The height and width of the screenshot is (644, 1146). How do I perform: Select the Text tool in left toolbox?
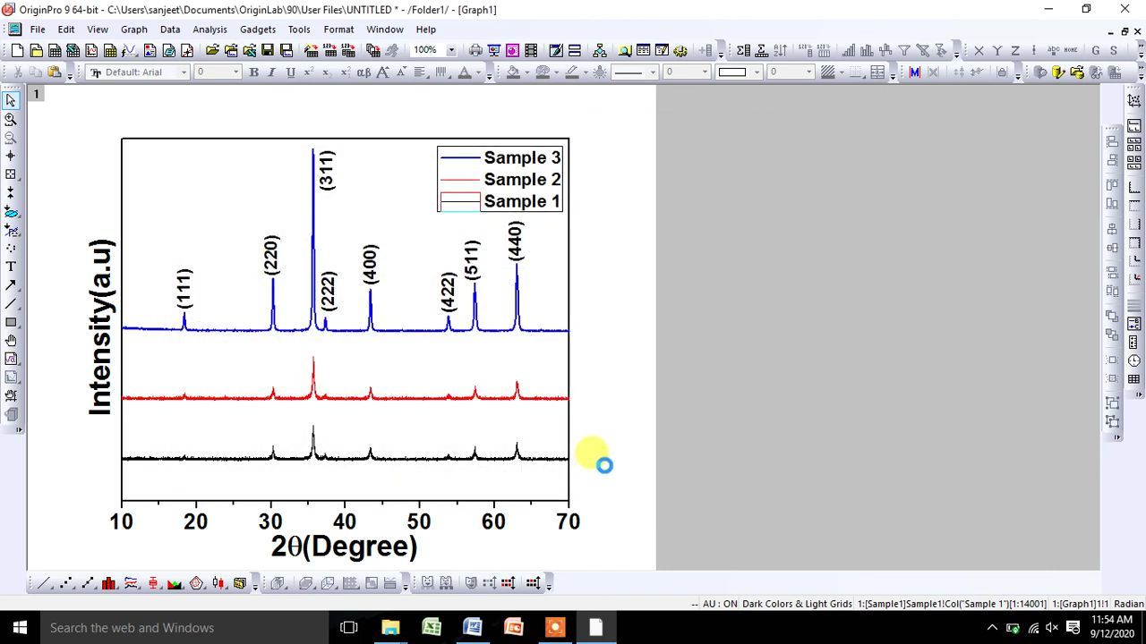coord(11,267)
